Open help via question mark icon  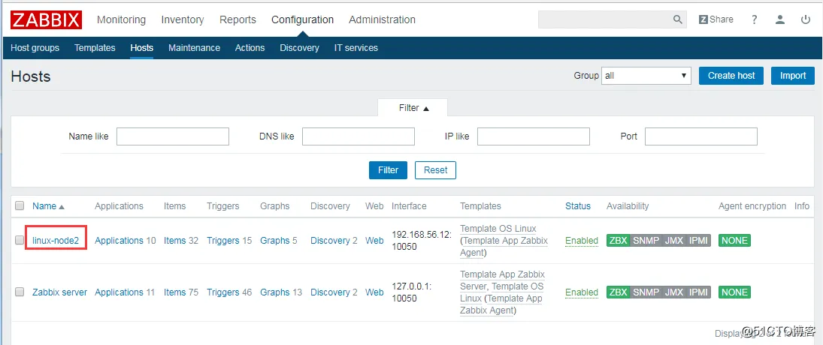point(755,19)
